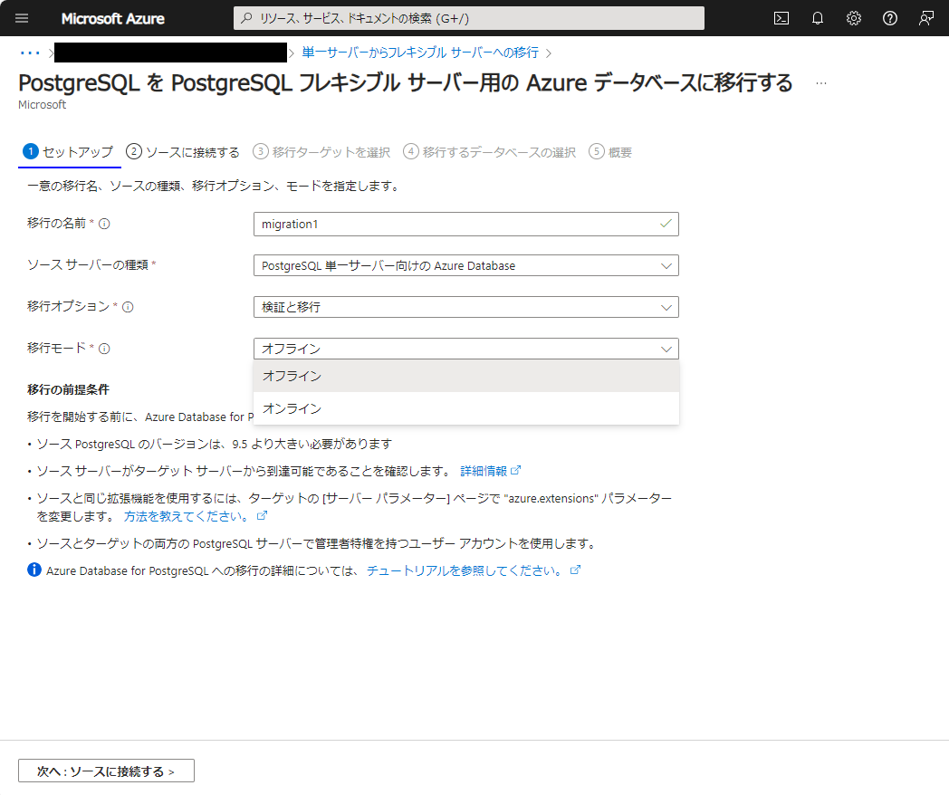
Task: Switch to the セットアップ step tab
Action: pyautogui.click(x=69, y=152)
